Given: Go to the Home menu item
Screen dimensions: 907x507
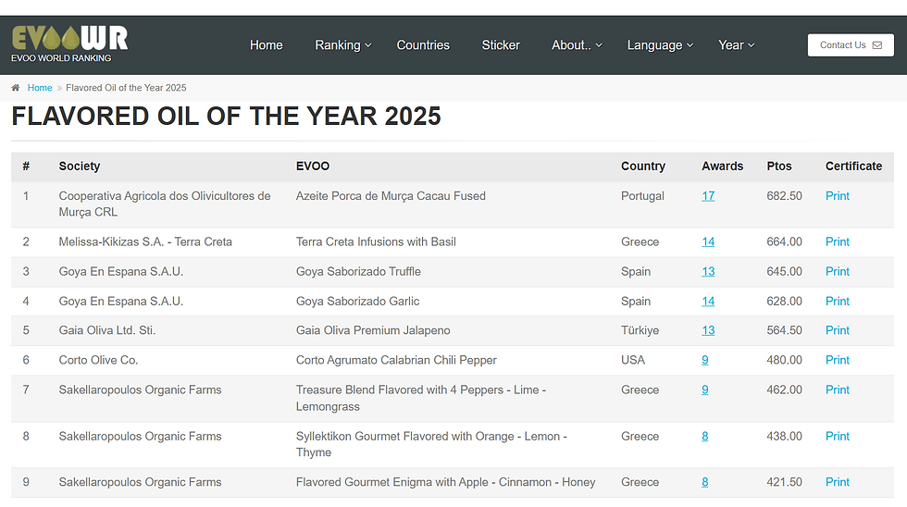Looking at the screenshot, I should click(266, 45).
